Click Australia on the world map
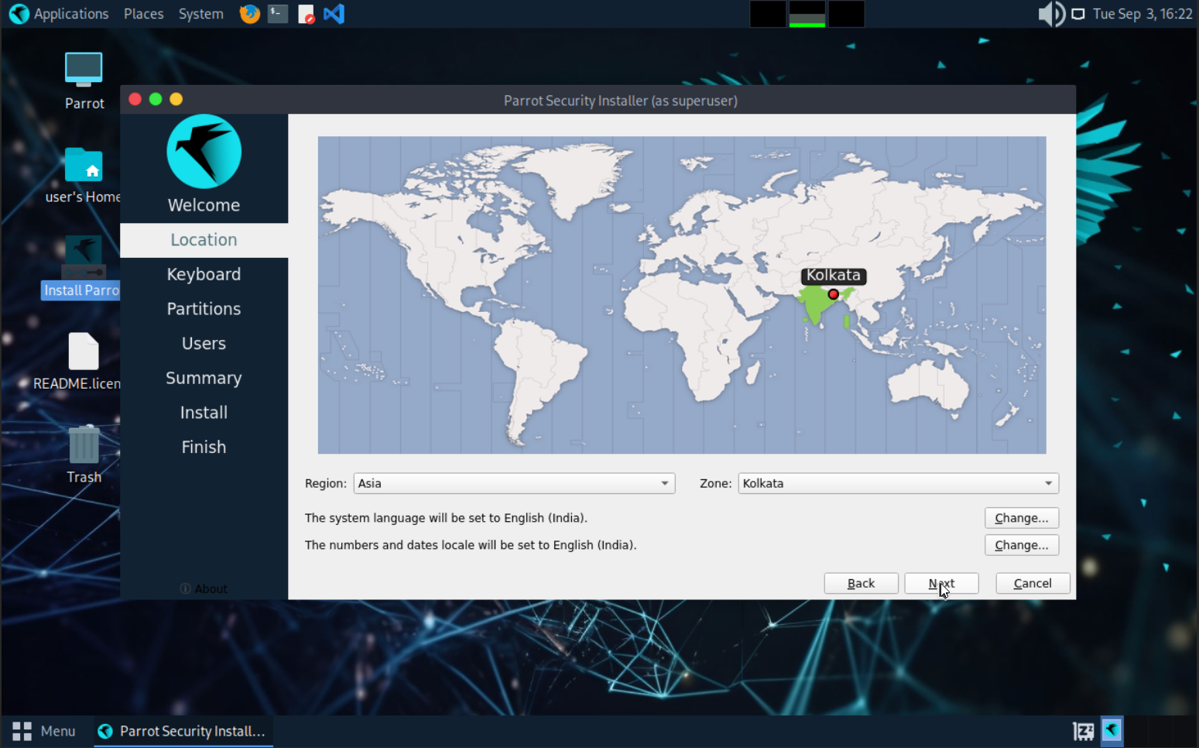 pyautogui.click(x=929, y=385)
